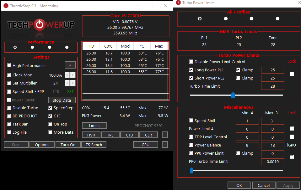Enable Log File checkbox
Screen dimensions: 301x190
pos(9,132)
